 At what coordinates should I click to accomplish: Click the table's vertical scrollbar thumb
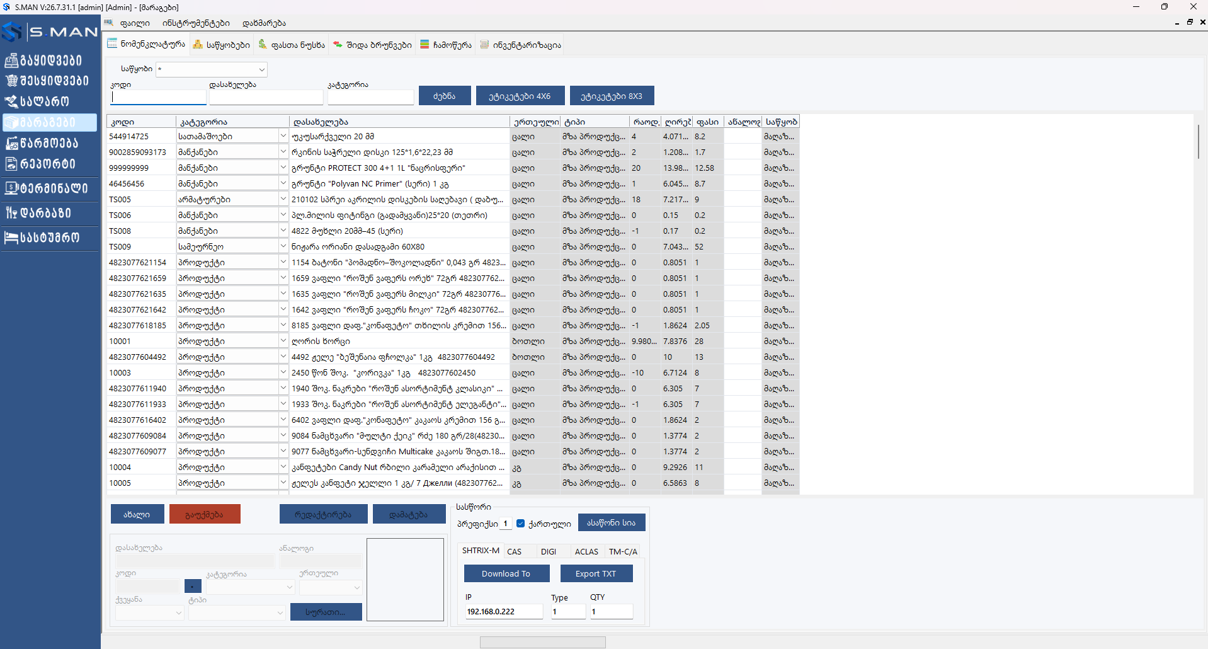click(1199, 142)
